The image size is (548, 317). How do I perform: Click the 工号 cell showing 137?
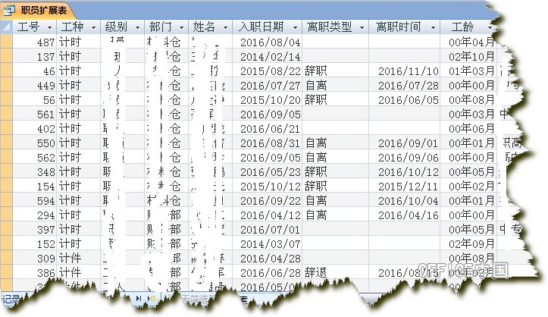[34, 56]
